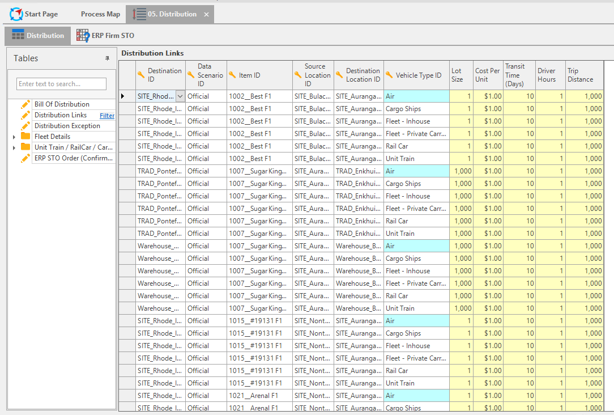Click the ERP Firm STO table icon

coord(83,35)
